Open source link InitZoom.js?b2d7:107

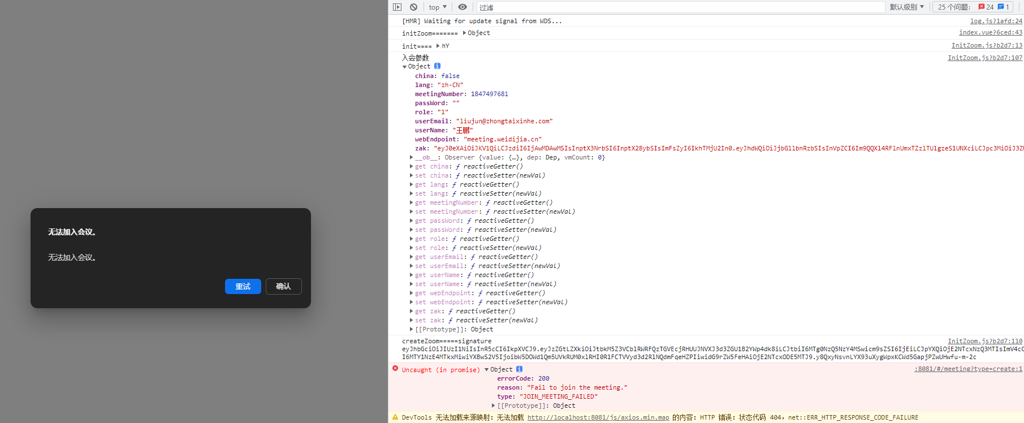[985, 58]
